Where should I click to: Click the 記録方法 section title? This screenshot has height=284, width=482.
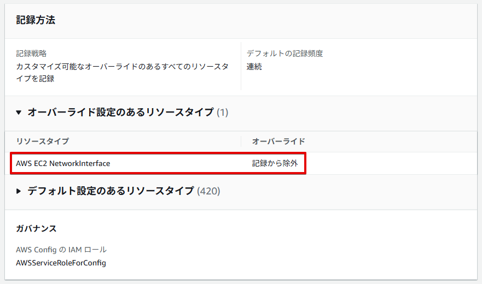tap(36, 20)
